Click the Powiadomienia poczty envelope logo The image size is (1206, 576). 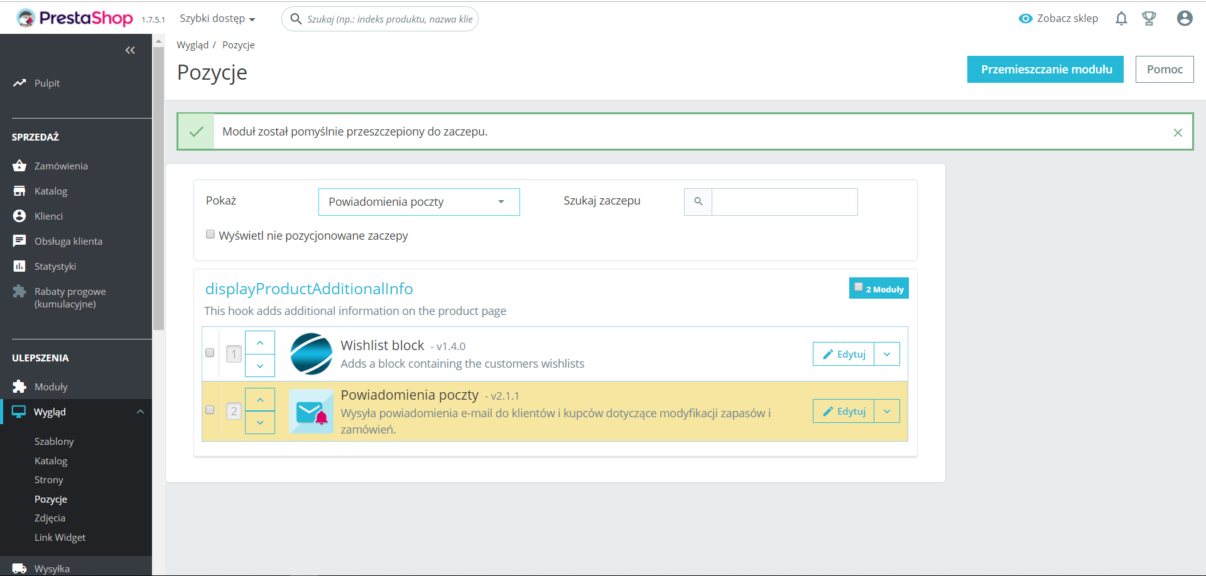(x=312, y=411)
